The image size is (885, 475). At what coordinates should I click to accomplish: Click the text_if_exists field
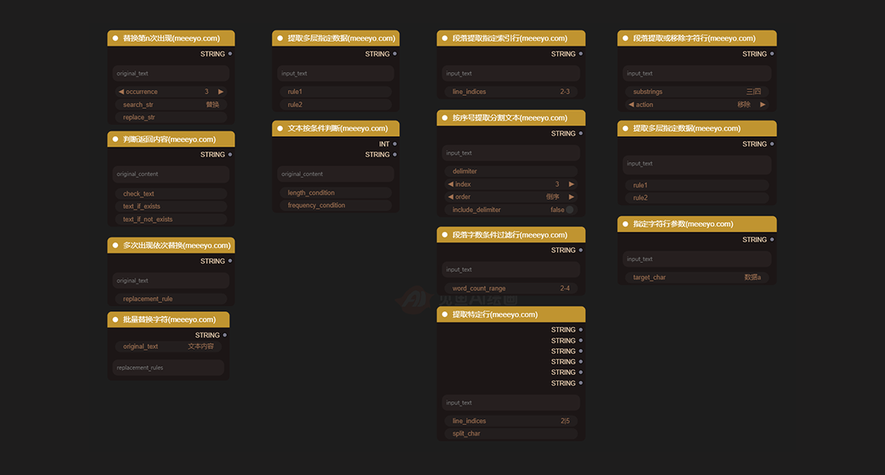[171, 206]
